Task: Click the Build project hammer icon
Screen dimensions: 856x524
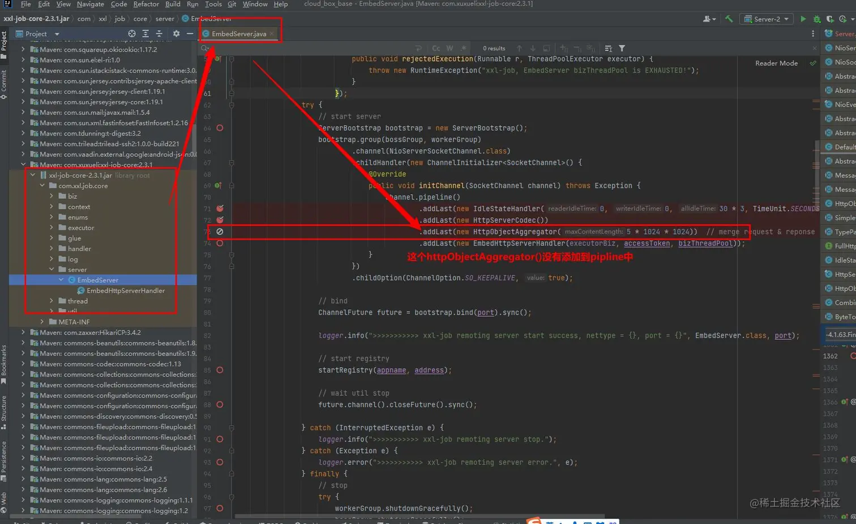Action: 729,19
